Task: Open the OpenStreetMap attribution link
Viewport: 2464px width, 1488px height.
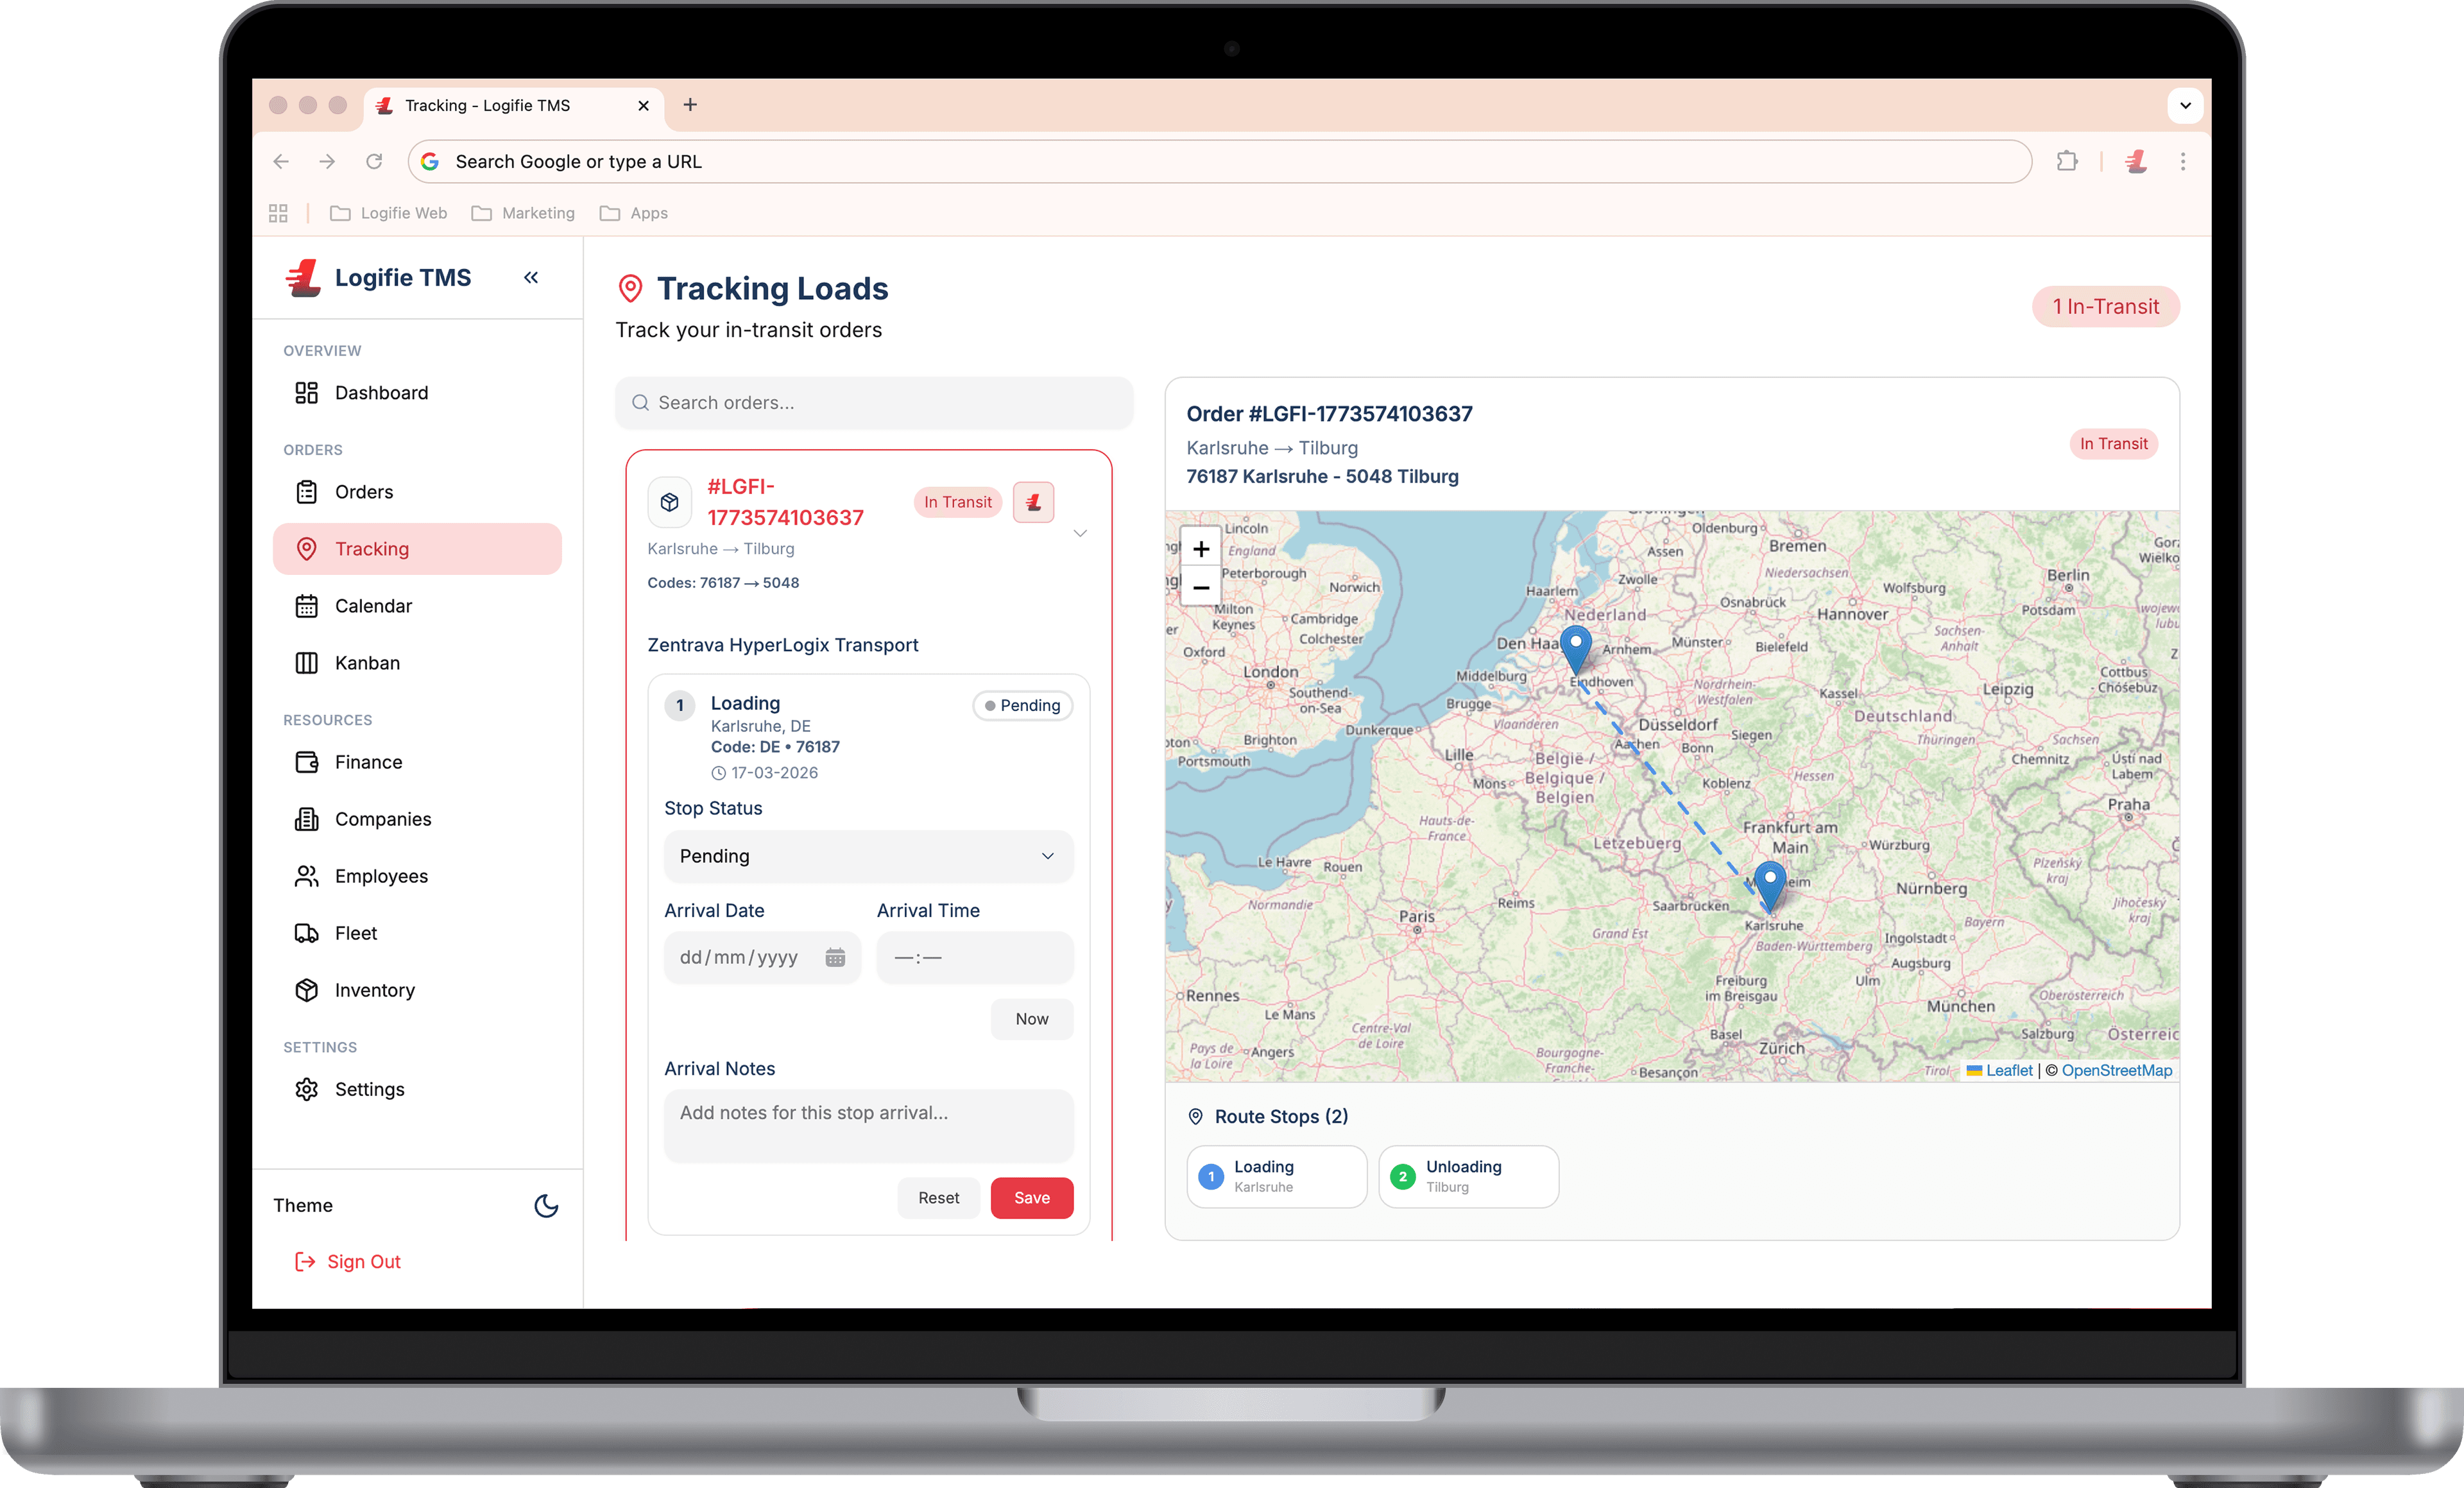Action: 2116,1070
